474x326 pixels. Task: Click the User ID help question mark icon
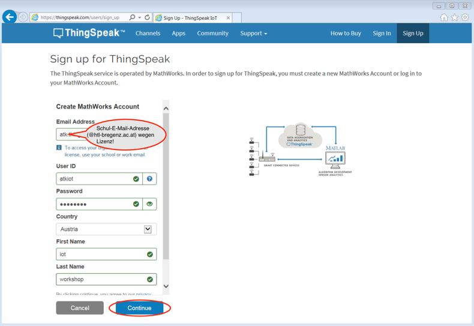click(x=149, y=179)
